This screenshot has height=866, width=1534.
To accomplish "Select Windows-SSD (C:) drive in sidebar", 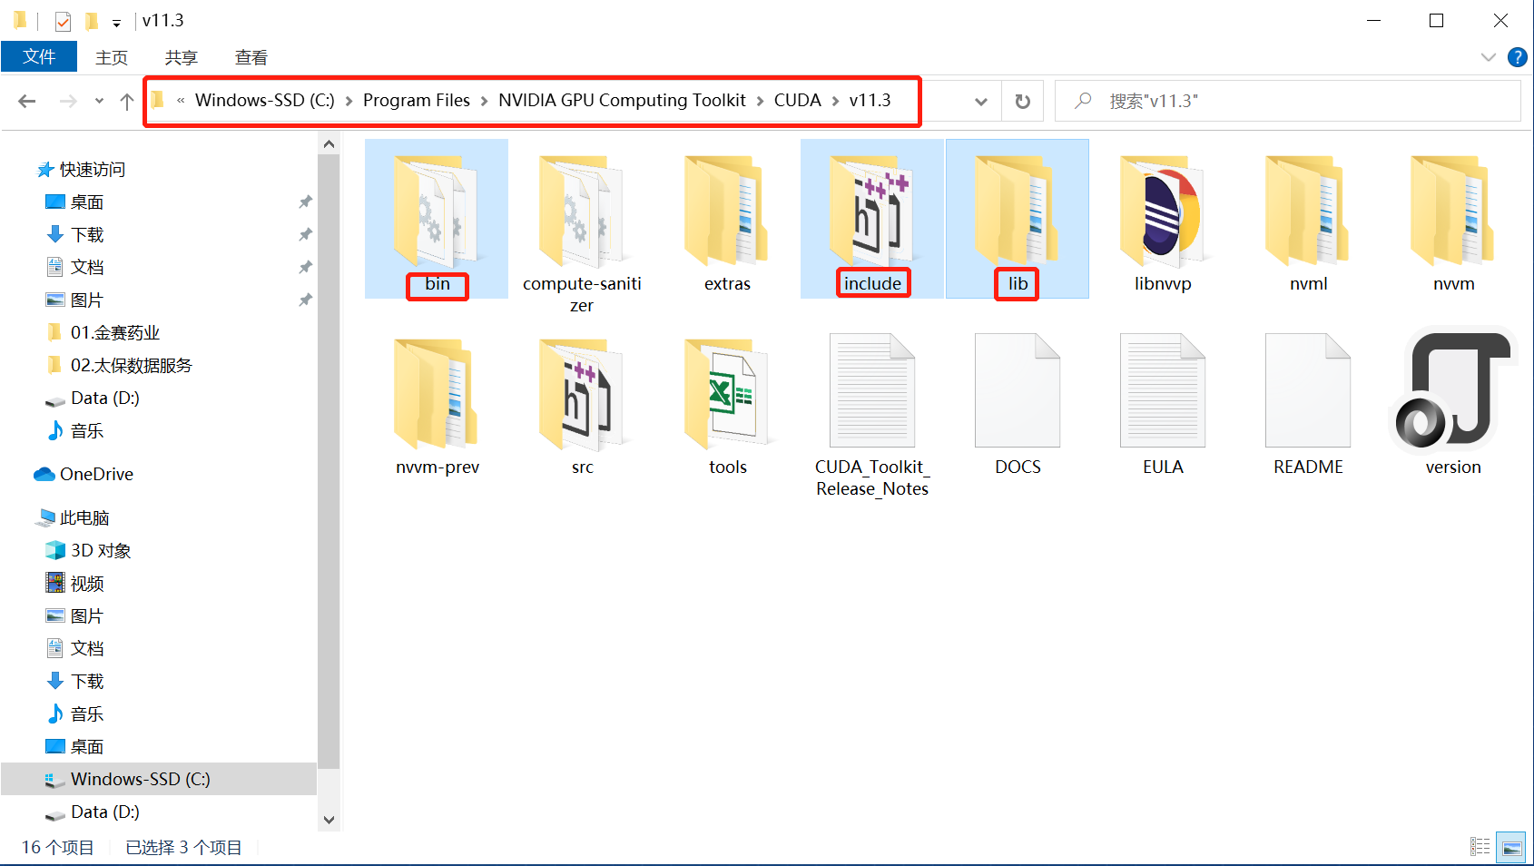I will [x=159, y=780].
